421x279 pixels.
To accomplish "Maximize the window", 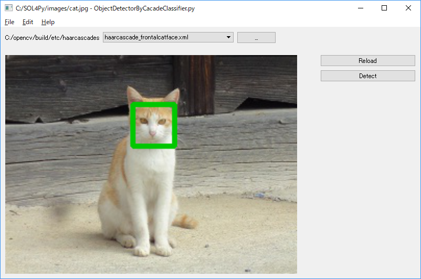I will [x=384, y=8].
